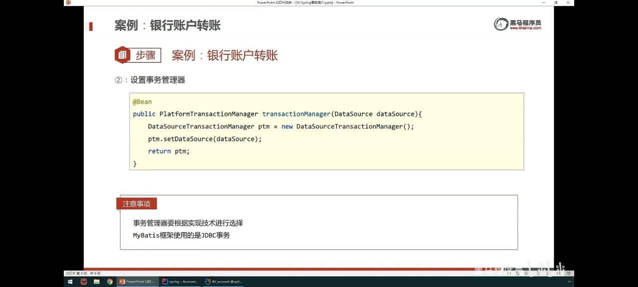Click the text '② : 设置事务管理器'
The image size is (638, 287).
click(x=150, y=80)
